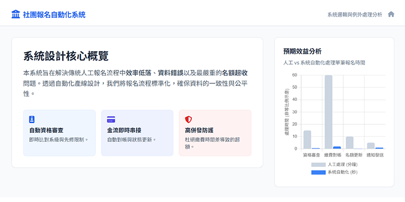Open the home icon in header

coord(391,14)
